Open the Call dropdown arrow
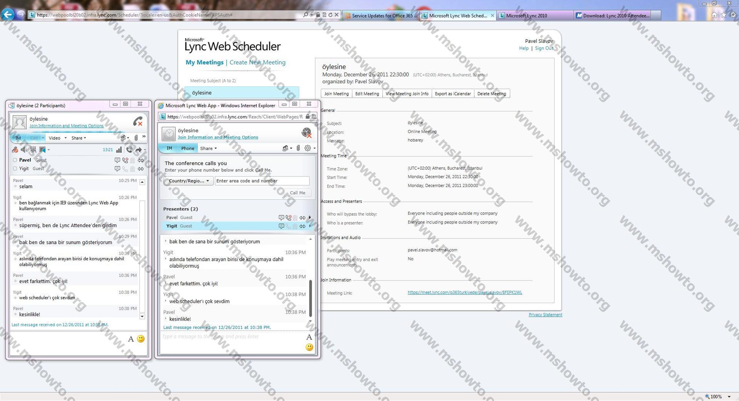 tap(43, 138)
